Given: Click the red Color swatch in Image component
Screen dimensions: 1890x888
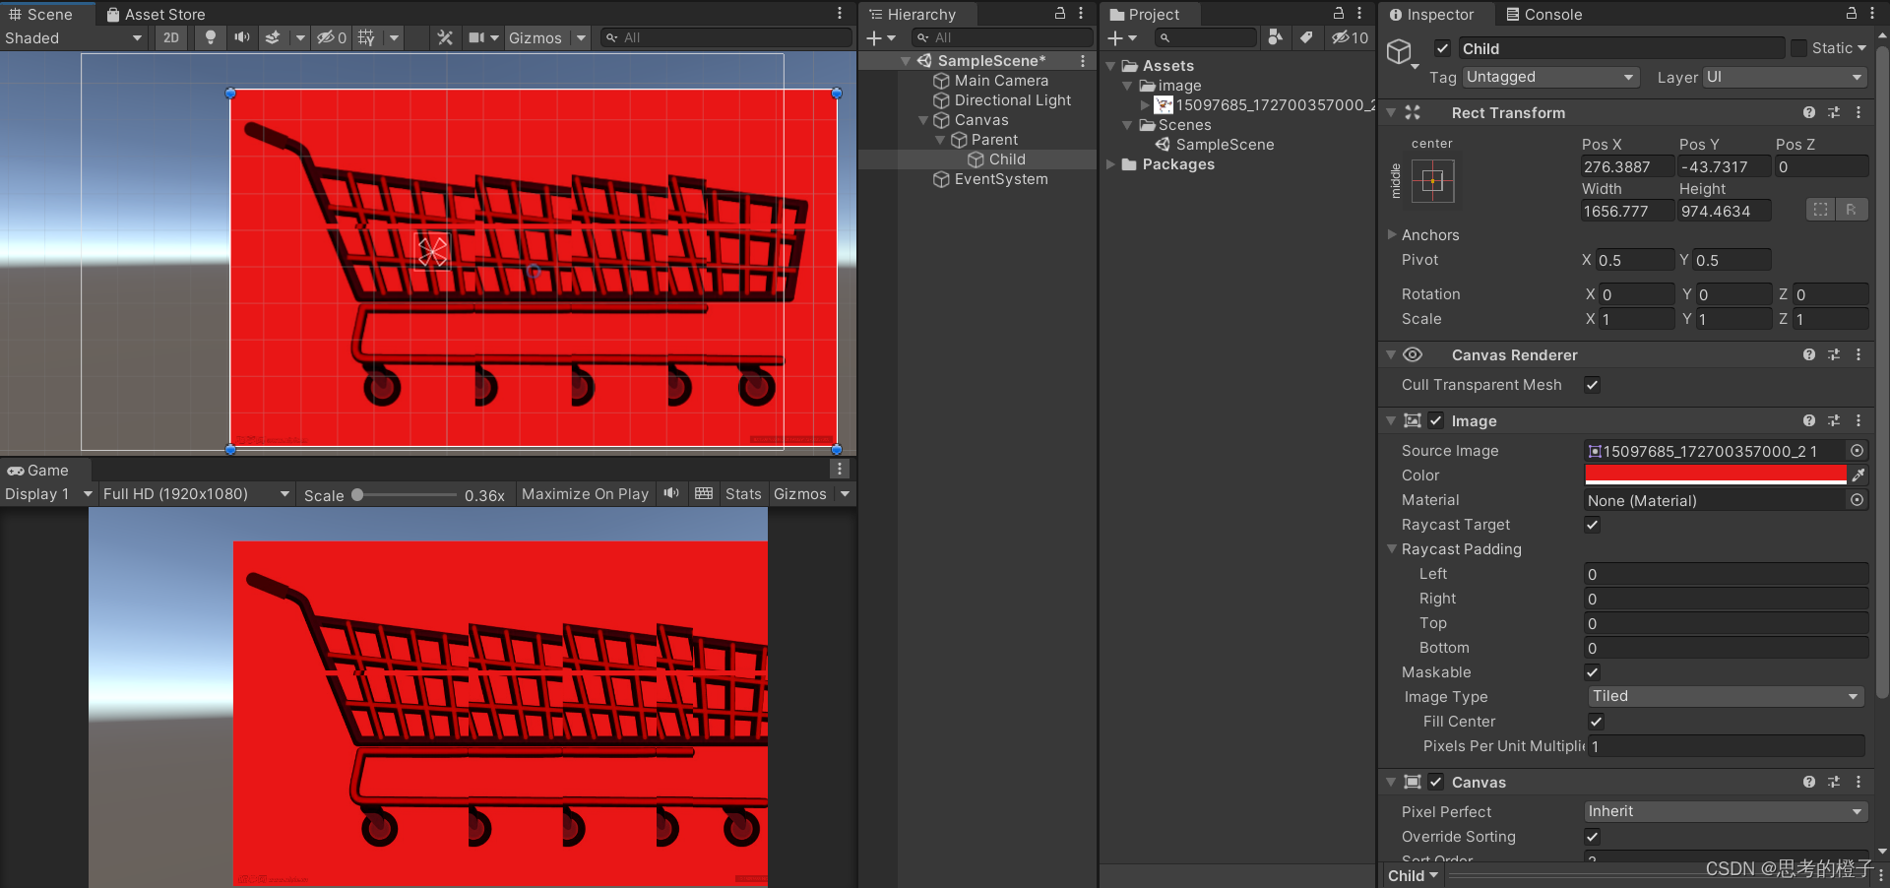Looking at the screenshot, I should 1713,475.
